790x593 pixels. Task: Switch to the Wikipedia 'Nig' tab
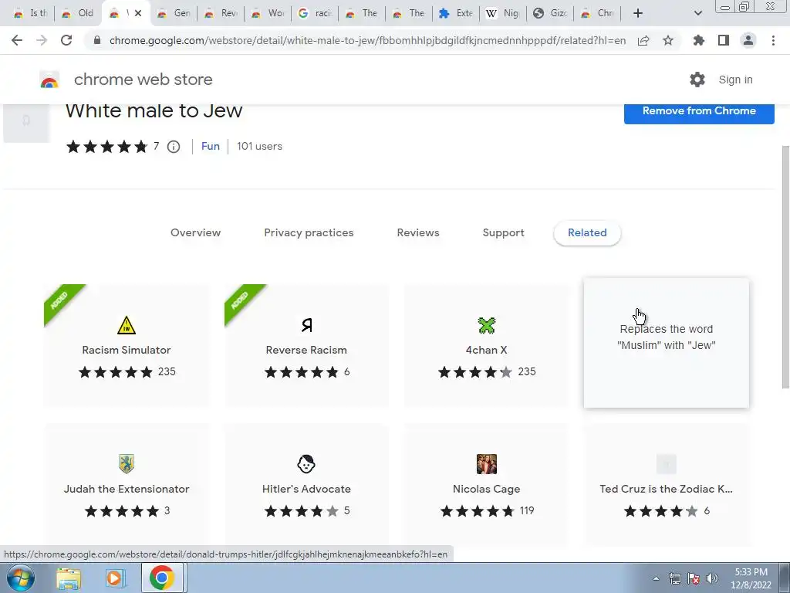point(503,13)
